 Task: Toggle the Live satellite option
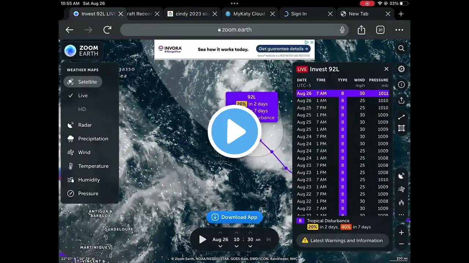point(83,95)
